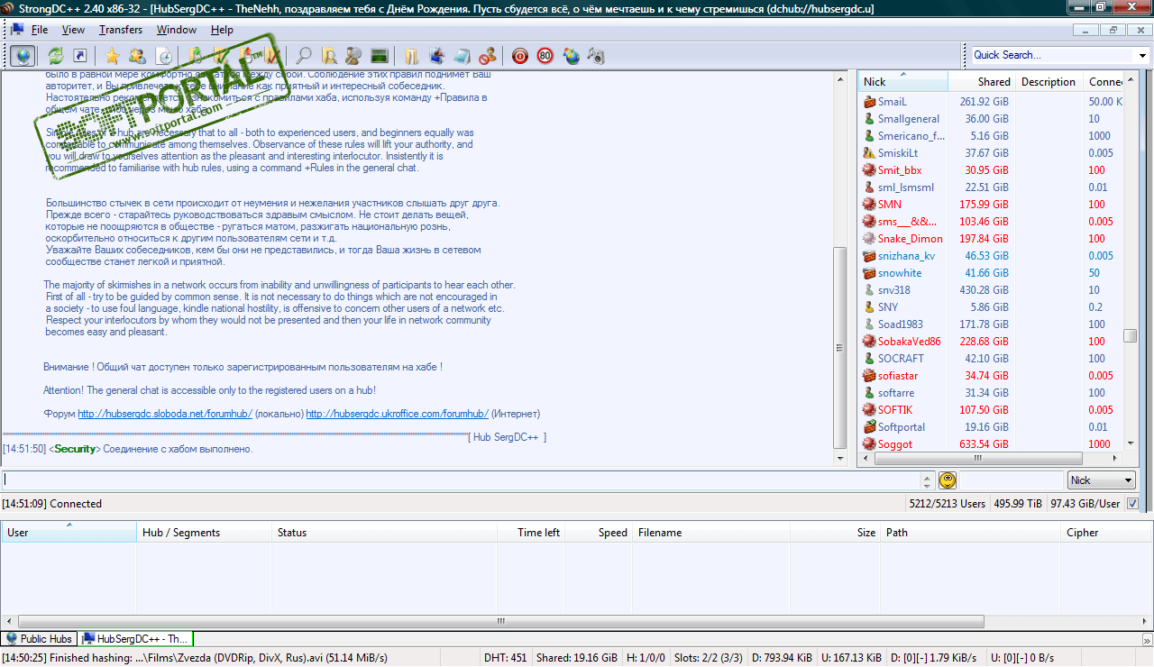Open the hubsergdc.ukroffice.com forum link
The width and height of the screenshot is (1154, 667).
(398, 414)
